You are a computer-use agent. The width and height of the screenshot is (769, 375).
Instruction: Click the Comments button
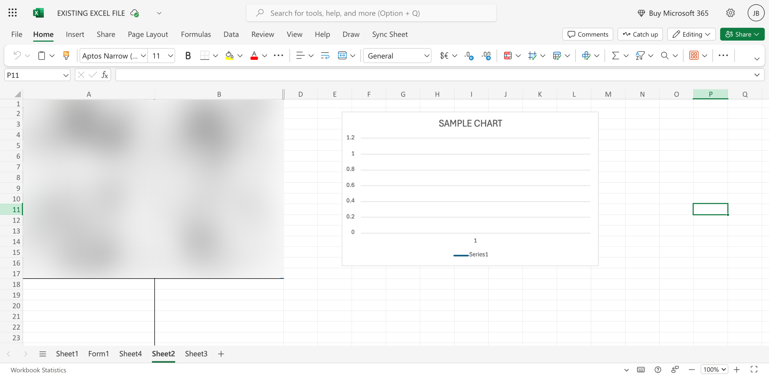click(x=588, y=34)
